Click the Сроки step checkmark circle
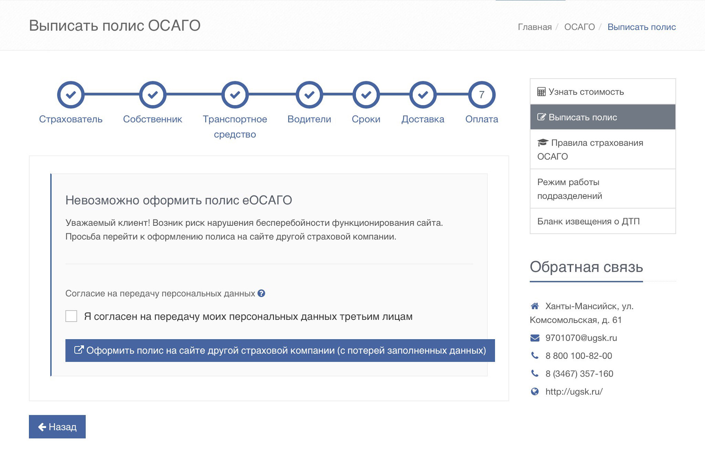This screenshot has height=476, width=705. [x=366, y=95]
